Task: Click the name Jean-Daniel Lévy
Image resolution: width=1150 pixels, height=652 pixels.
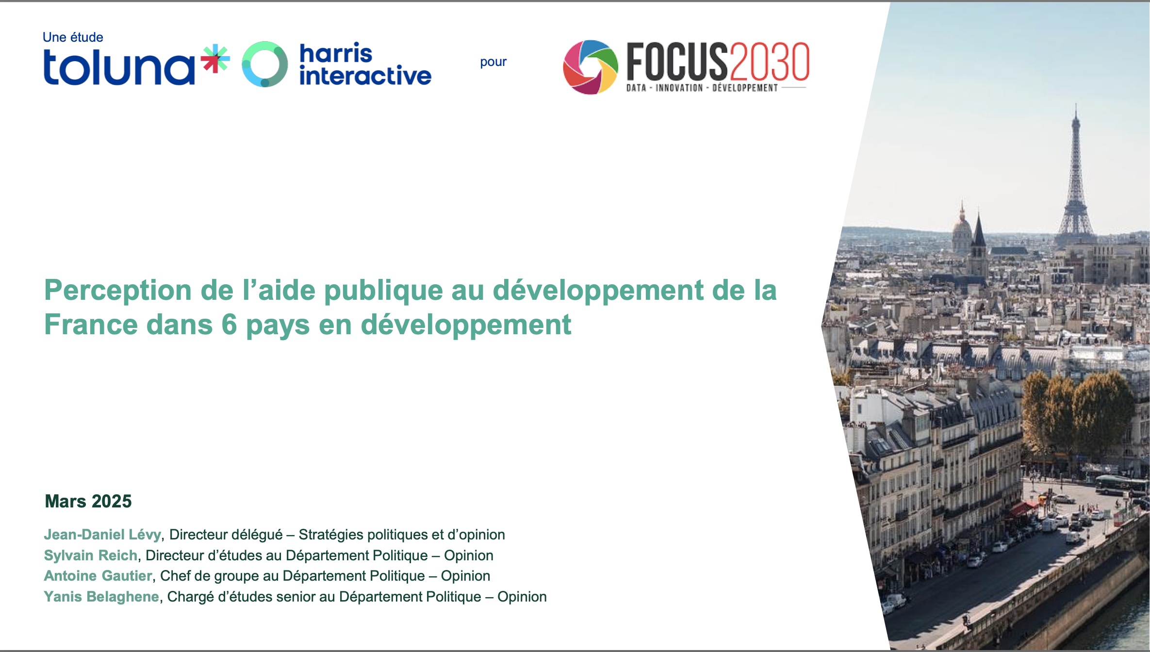Action: [102, 535]
